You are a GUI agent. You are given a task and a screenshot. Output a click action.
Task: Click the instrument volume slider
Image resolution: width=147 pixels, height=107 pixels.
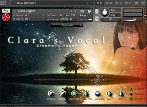[x=133, y=20]
